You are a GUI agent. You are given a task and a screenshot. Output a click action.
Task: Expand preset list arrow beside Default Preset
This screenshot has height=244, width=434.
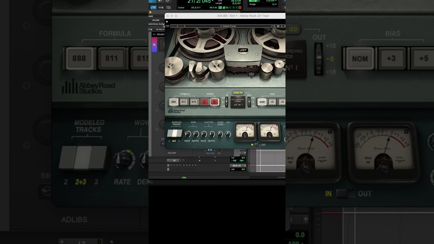point(272,26)
